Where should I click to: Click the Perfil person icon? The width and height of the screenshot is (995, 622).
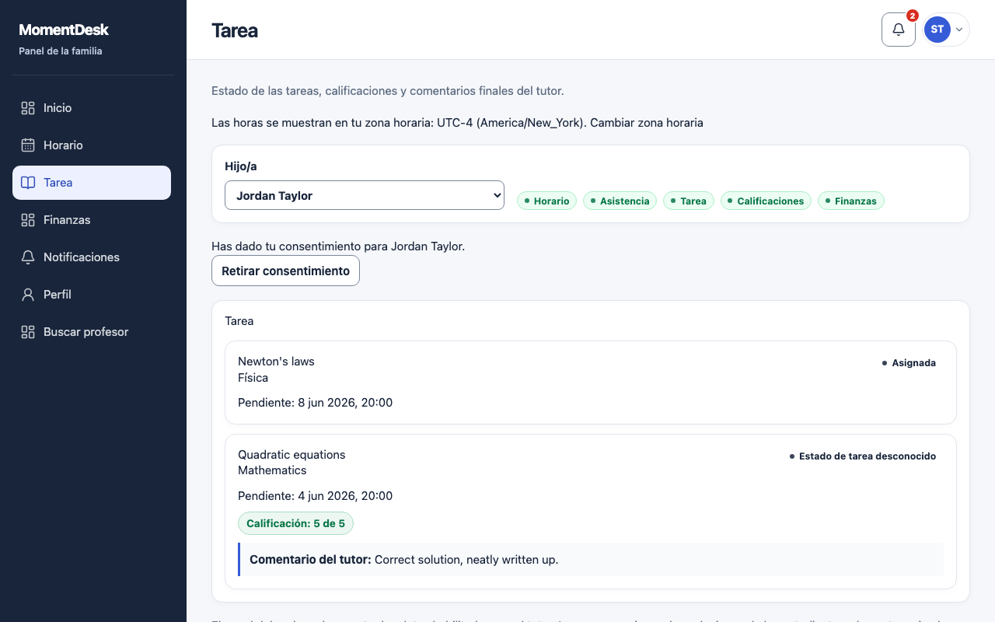[x=28, y=295]
